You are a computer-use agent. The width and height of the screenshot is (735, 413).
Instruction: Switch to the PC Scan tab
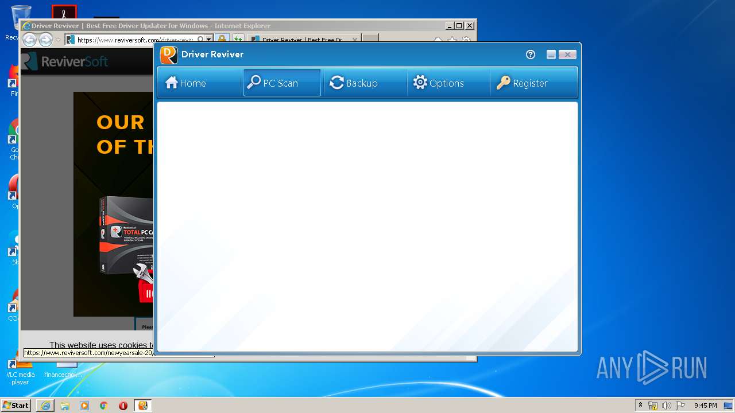[282, 83]
